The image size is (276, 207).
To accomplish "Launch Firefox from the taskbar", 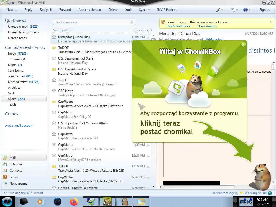I will tap(74, 202).
